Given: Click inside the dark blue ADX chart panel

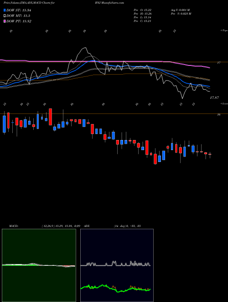Looking at the screenshot, I should point(117,265).
